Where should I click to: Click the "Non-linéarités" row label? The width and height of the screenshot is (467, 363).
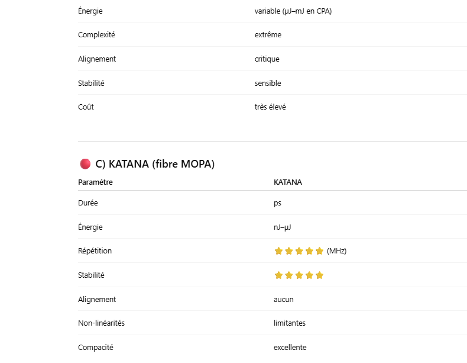point(101,323)
